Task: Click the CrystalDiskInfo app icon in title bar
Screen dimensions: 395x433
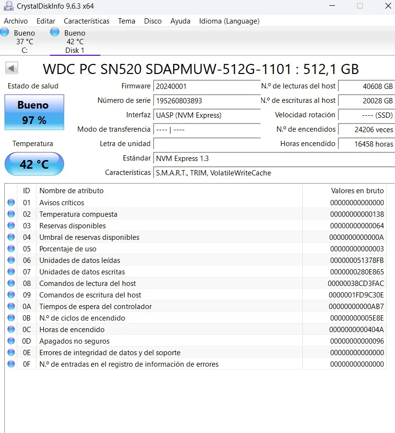Action: tap(9, 6)
